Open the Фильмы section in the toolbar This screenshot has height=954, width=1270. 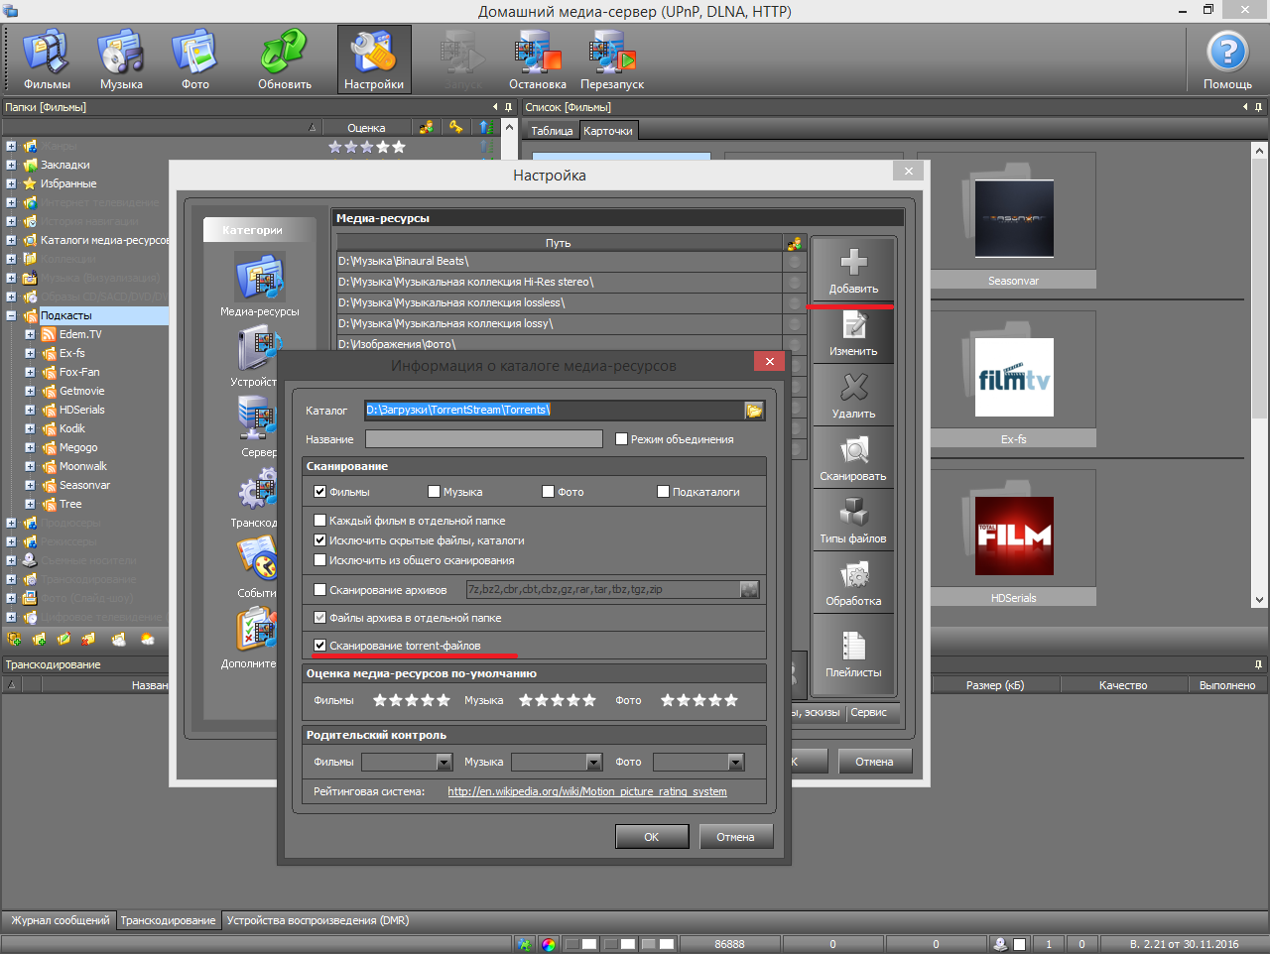pos(47,60)
